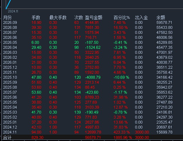Click the 出入金 column header
Viewport: 183px width, 141px height.
(x=141, y=17)
